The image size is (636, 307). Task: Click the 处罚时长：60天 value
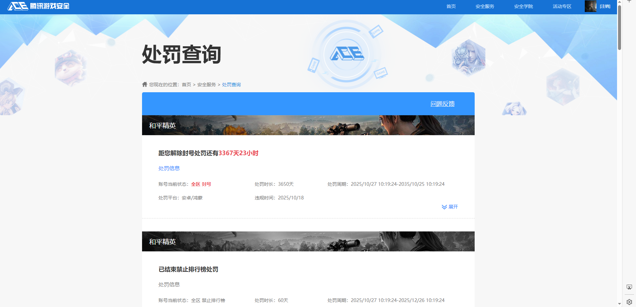point(271,300)
